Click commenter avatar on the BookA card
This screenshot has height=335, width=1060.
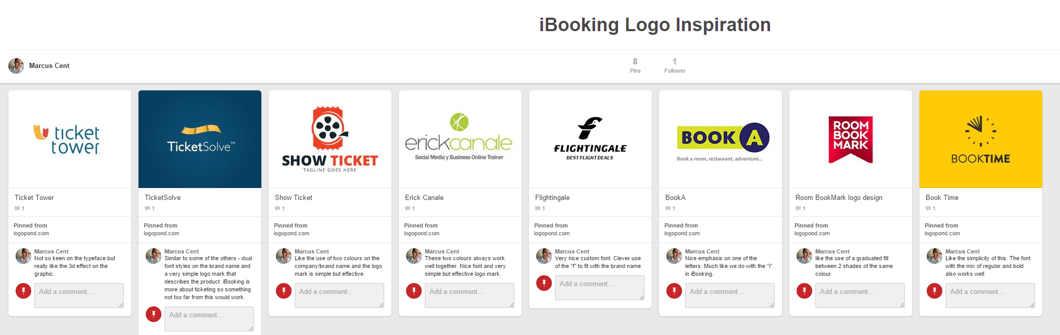pos(674,256)
